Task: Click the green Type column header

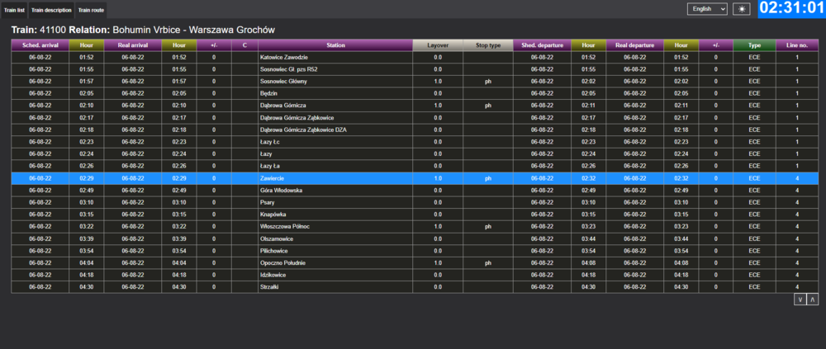Action: coord(754,45)
